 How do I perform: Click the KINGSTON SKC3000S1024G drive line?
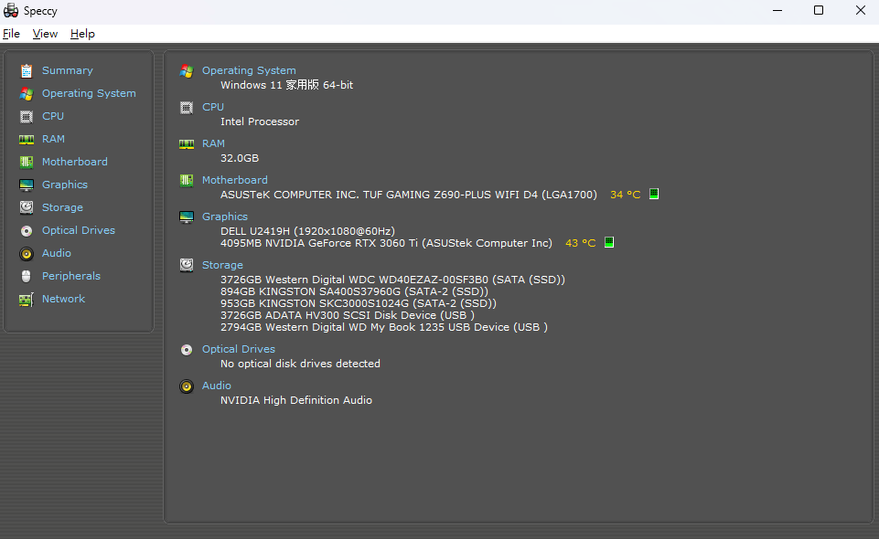point(359,303)
